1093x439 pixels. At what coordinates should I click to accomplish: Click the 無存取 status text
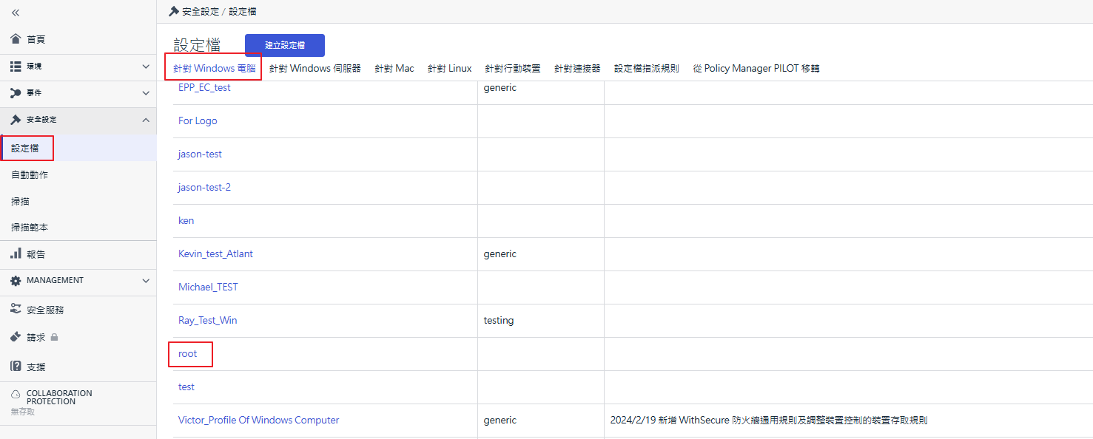coord(23,411)
